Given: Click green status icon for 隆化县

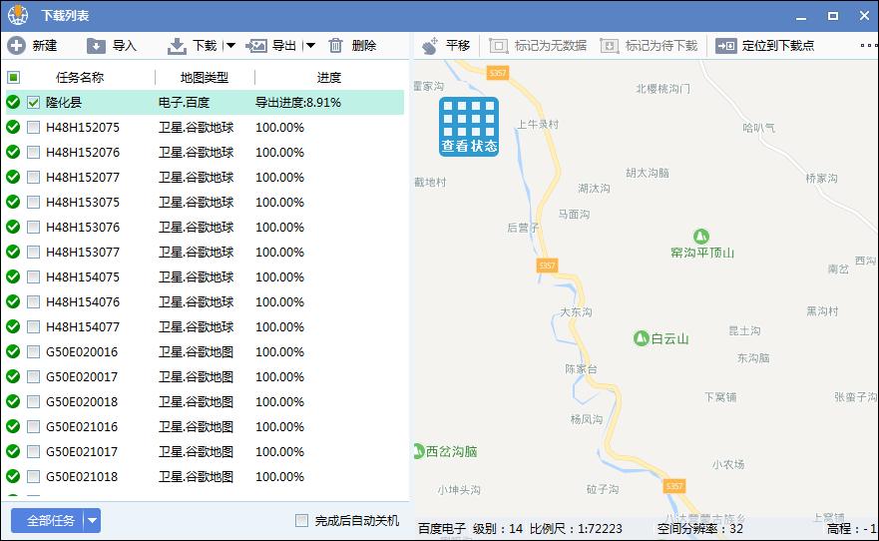Looking at the screenshot, I should 13,102.
